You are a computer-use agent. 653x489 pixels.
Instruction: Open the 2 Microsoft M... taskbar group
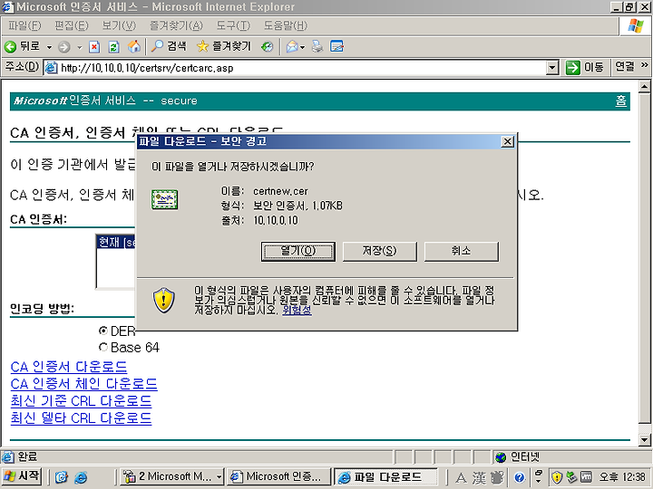click(x=171, y=476)
